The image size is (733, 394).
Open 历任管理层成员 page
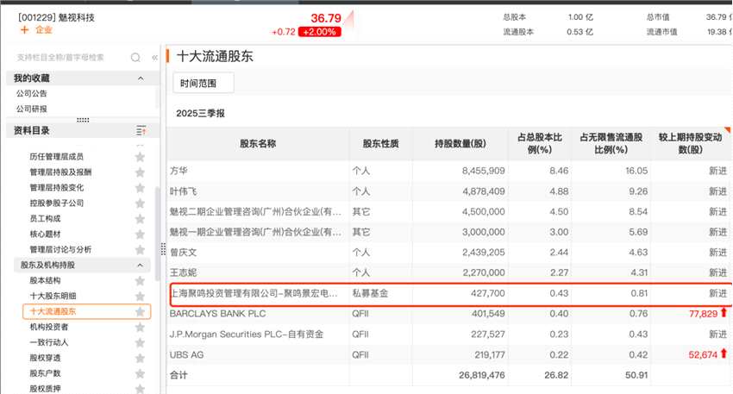(x=57, y=157)
